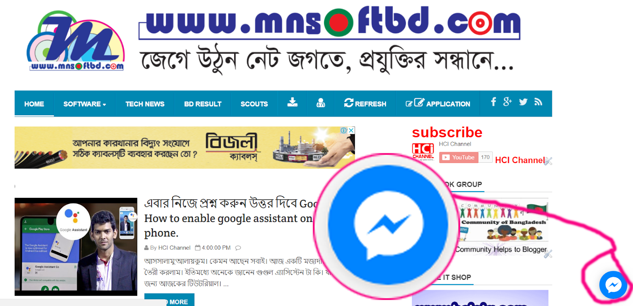
Task: Open the Google Plus icon
Action: pos(508,102)
